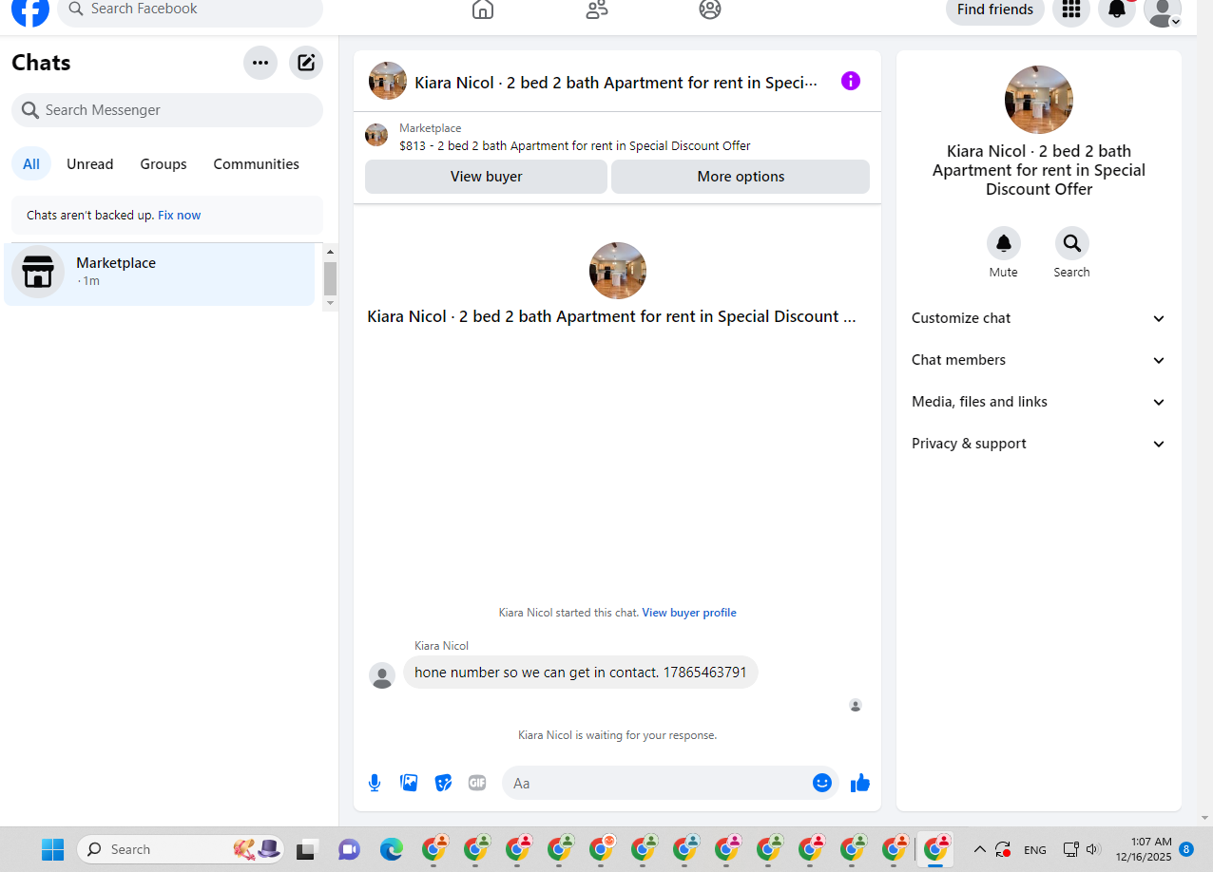Mute this chat with bell icon
Image resolution: width=1213 pixels, height=872 pixels.
tap(1004, 243)
